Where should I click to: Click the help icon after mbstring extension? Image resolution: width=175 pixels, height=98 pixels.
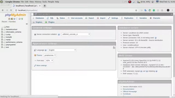156,71
